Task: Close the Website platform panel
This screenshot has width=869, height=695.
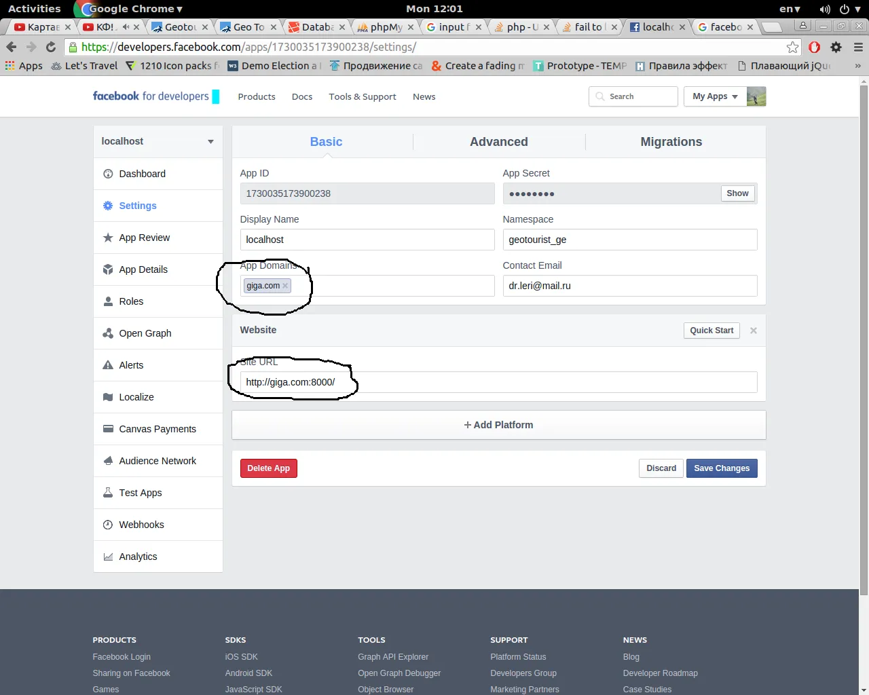Action: (754, 331)
